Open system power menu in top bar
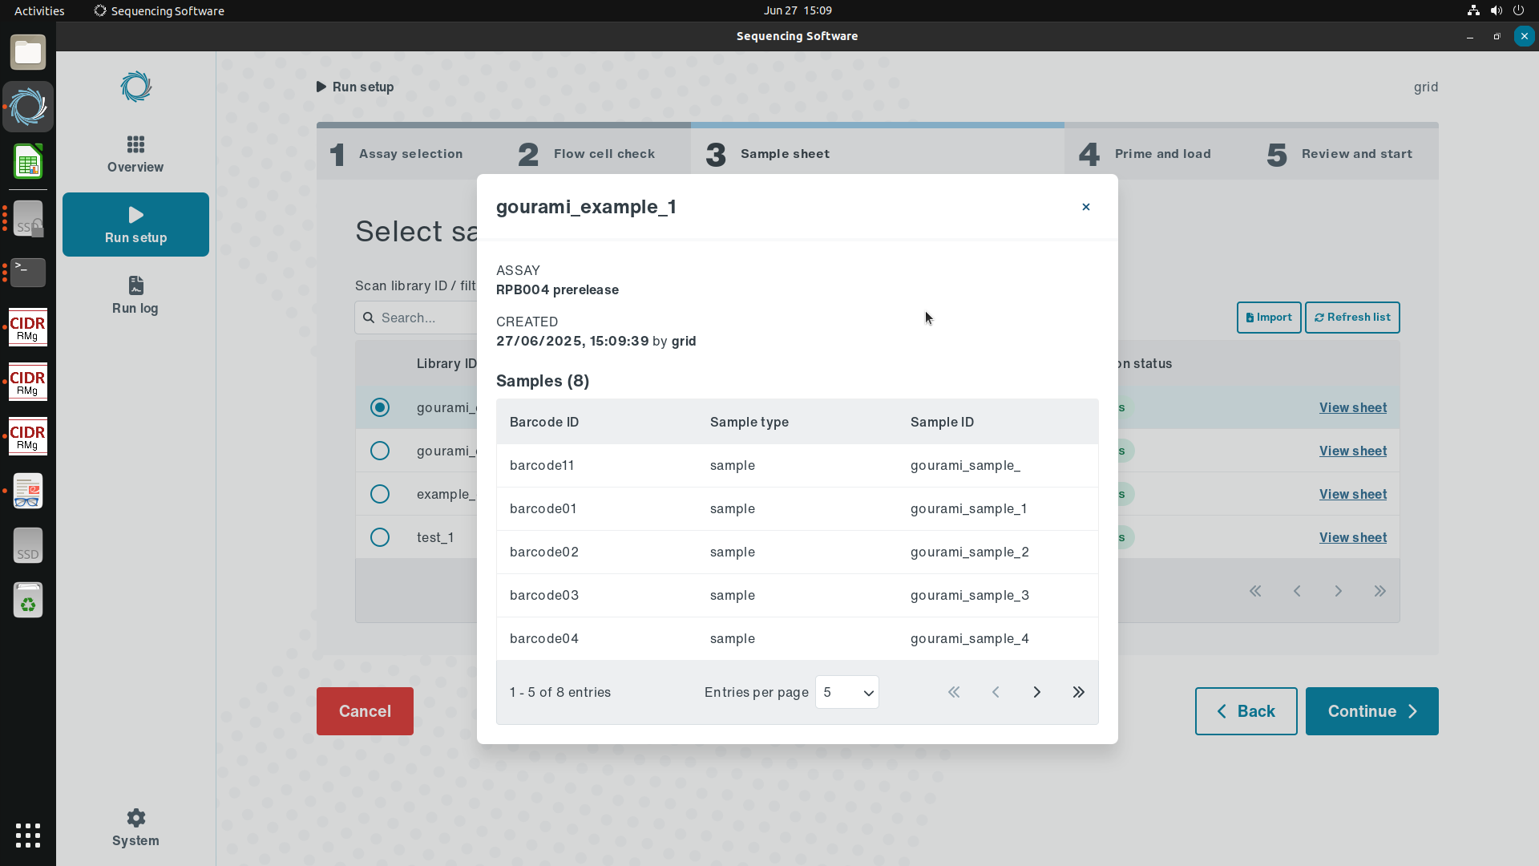This screenshot has height=866, width=1539. pyautogui.click(x=1518, y=10)
